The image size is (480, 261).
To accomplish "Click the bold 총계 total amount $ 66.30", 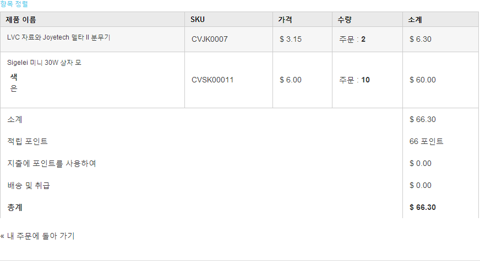I will [423, 207].
